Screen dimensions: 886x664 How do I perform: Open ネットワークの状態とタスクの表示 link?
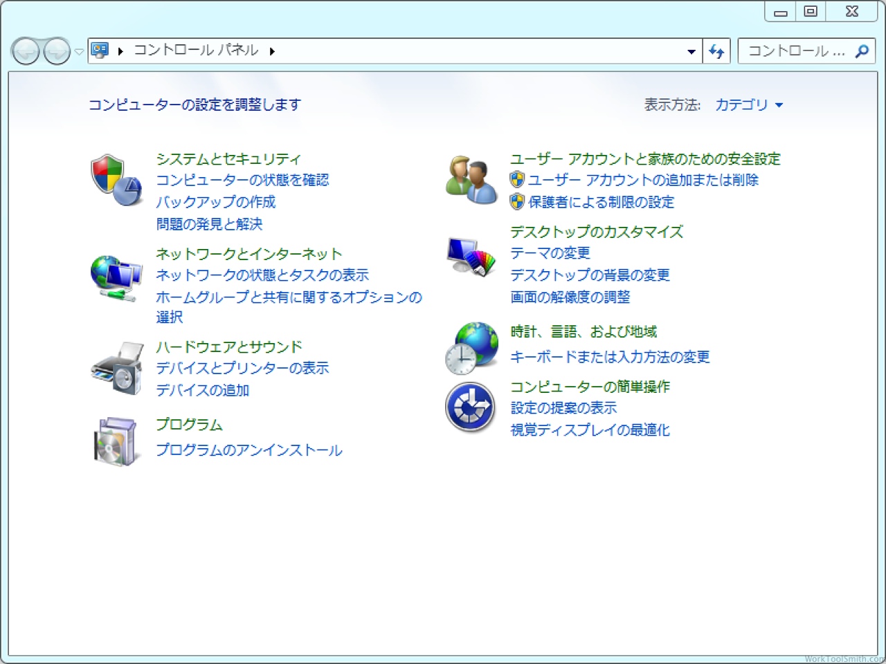262,275
